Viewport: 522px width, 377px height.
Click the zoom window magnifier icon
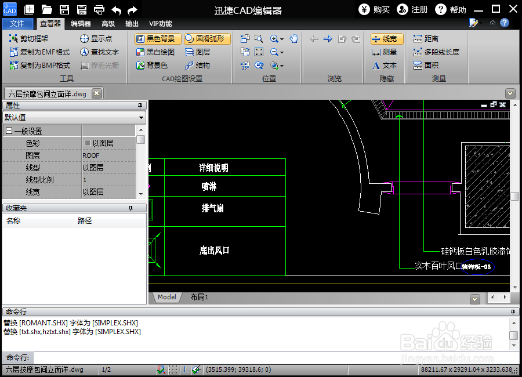click(x=259, y=39)
